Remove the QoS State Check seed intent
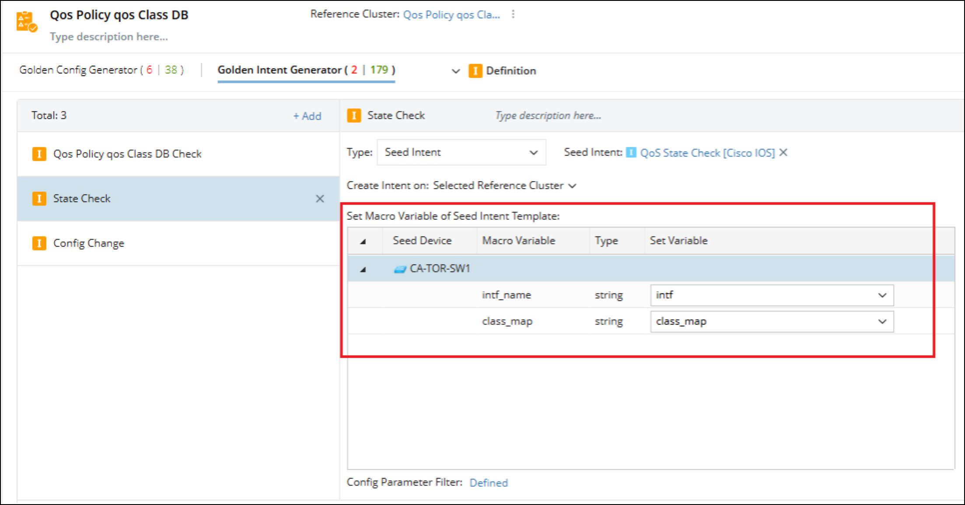Viewport: 965px width, 505px height. [x=783, y=152]
